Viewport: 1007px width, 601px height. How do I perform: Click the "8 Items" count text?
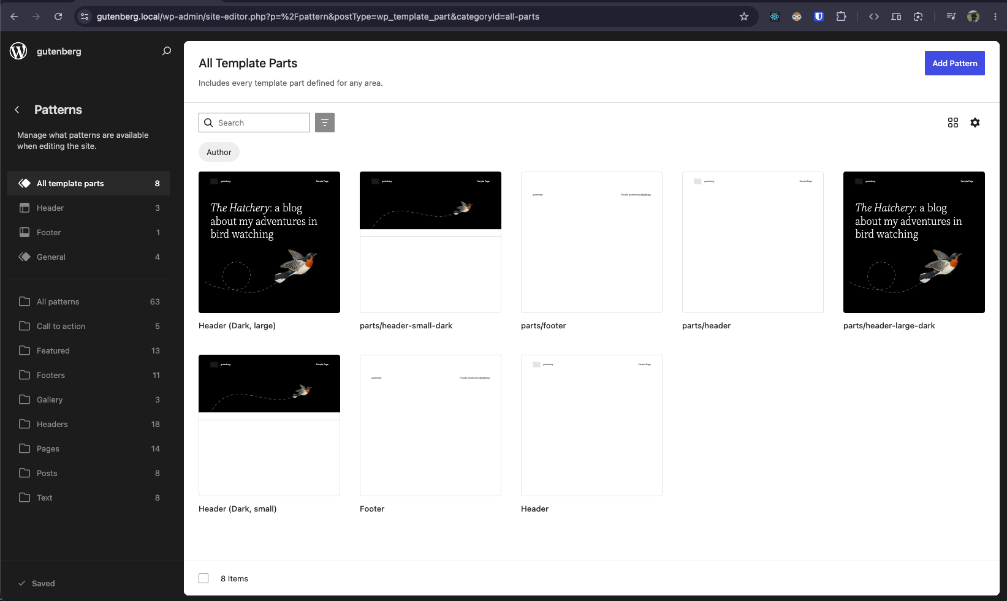[234, 578]
